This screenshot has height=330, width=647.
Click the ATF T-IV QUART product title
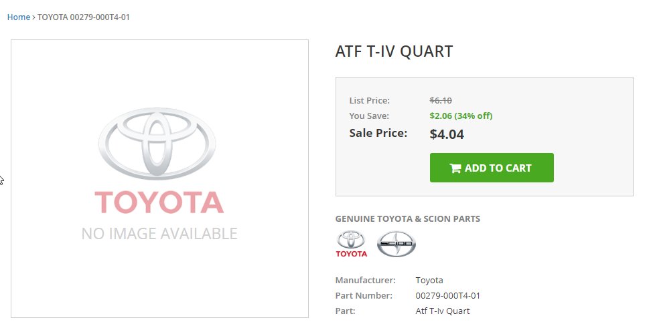[x=394, y=51]
